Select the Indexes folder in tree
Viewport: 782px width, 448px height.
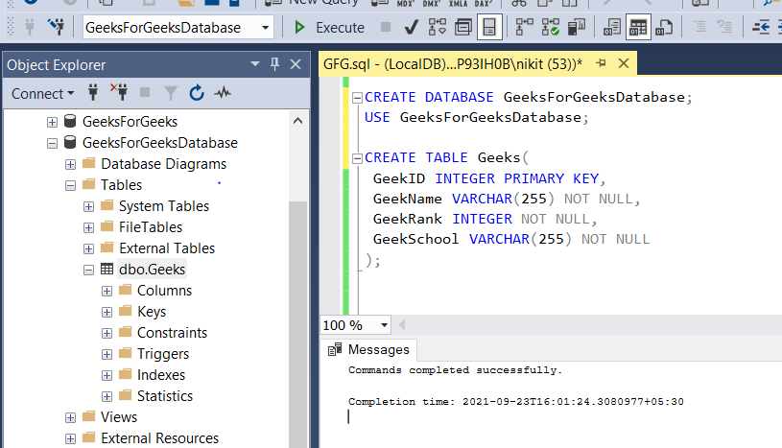point(160,375)
